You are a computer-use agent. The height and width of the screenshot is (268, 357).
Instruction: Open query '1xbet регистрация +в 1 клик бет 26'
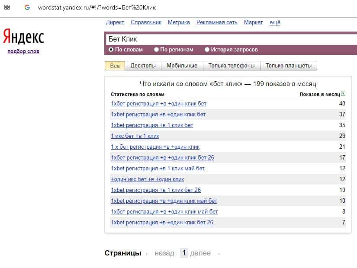click(156, 190)
